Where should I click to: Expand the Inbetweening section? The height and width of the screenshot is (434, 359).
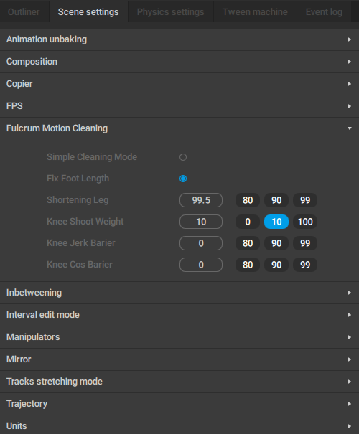[x=179, y=293]
